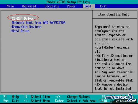138x104 pixels.
Task: Open the Exit tab
Action: 103,6
